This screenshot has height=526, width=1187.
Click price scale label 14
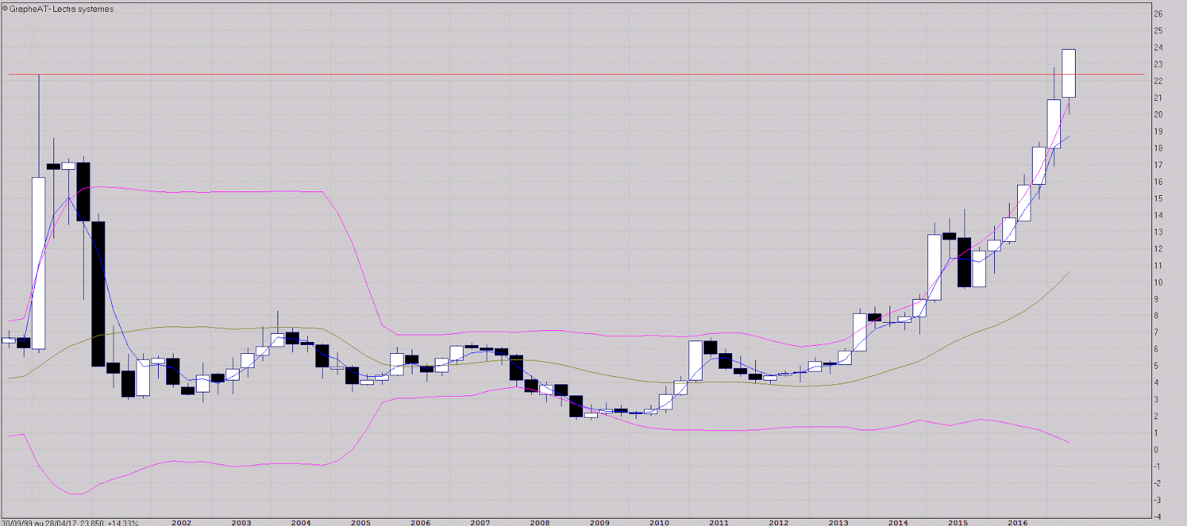coord(1158,216)
